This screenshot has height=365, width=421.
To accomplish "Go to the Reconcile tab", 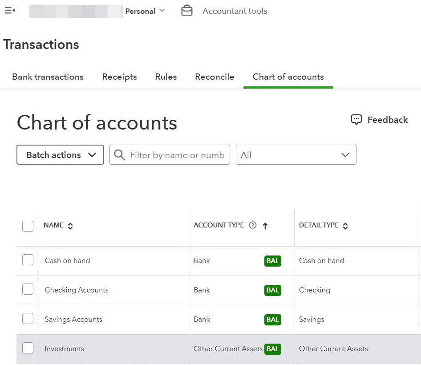I will coord(214,77).
